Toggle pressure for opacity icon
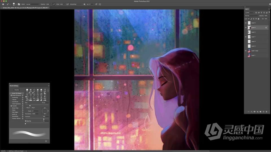The width and height of the screenshot is (271, 152). pyautogui.click(x=54, y=4)
